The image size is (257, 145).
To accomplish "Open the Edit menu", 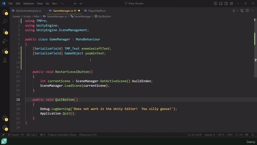I will (x=18, y=4).
